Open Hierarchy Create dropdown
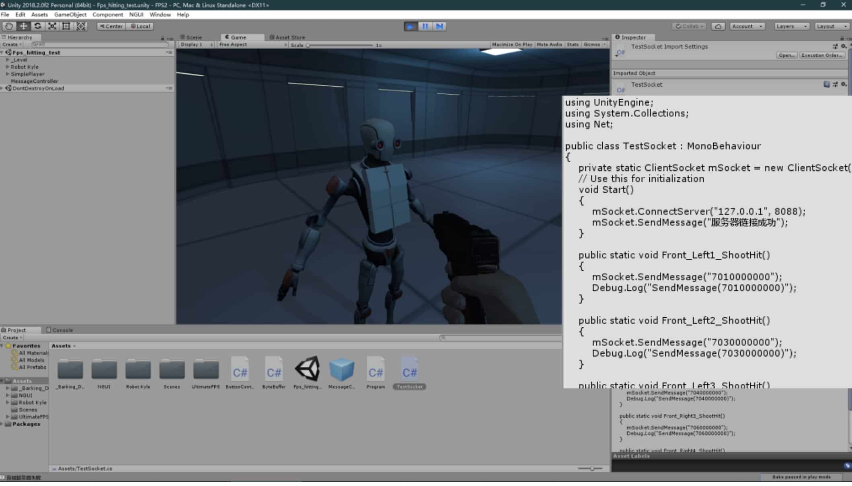 point(12,45)
